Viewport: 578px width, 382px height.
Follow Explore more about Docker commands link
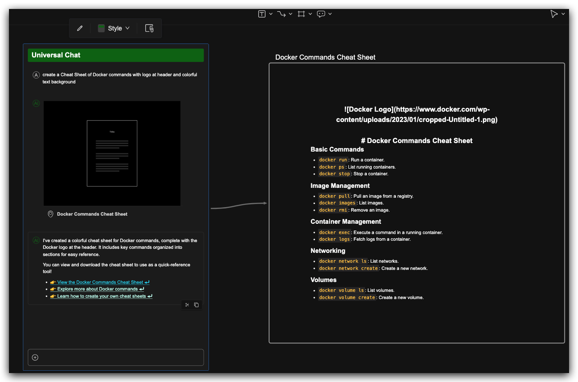[97, 289]
